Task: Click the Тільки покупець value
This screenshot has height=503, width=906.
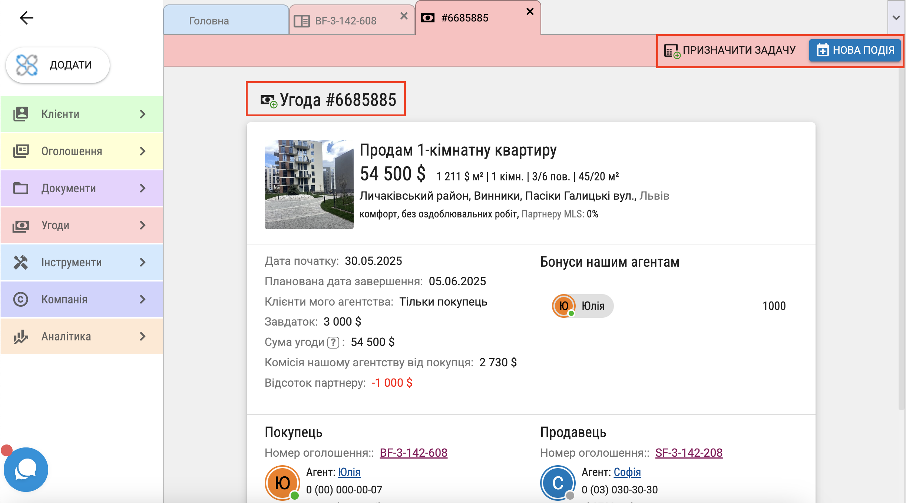Action: (x=443, y=302)
